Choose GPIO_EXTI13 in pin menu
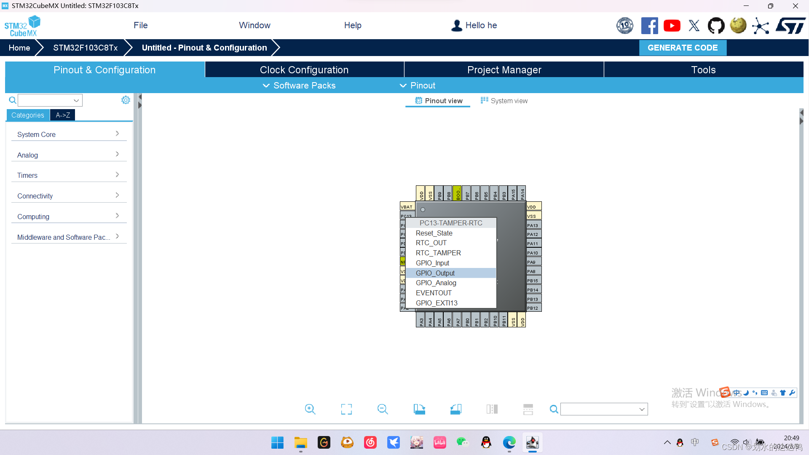The width and height of the screenshot is (809, 455). [451, 303]
